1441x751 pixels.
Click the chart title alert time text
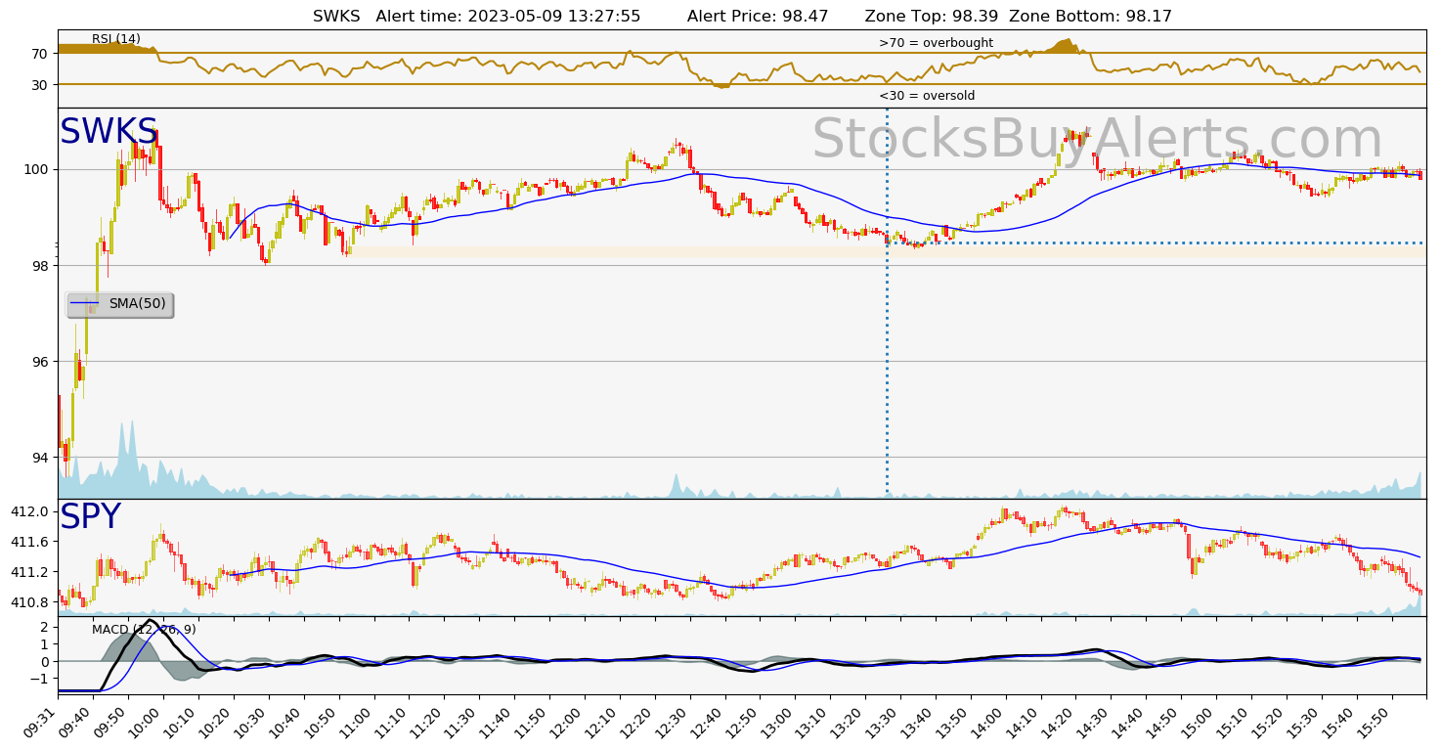coord(508,17)
